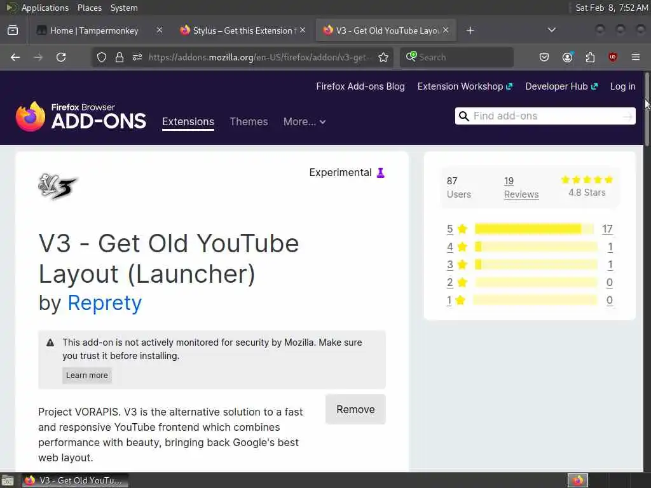The height and width of the screenshot is (488, 651).
Task: Click the 4.8 Stars rating display
Action: coord(587,186)
